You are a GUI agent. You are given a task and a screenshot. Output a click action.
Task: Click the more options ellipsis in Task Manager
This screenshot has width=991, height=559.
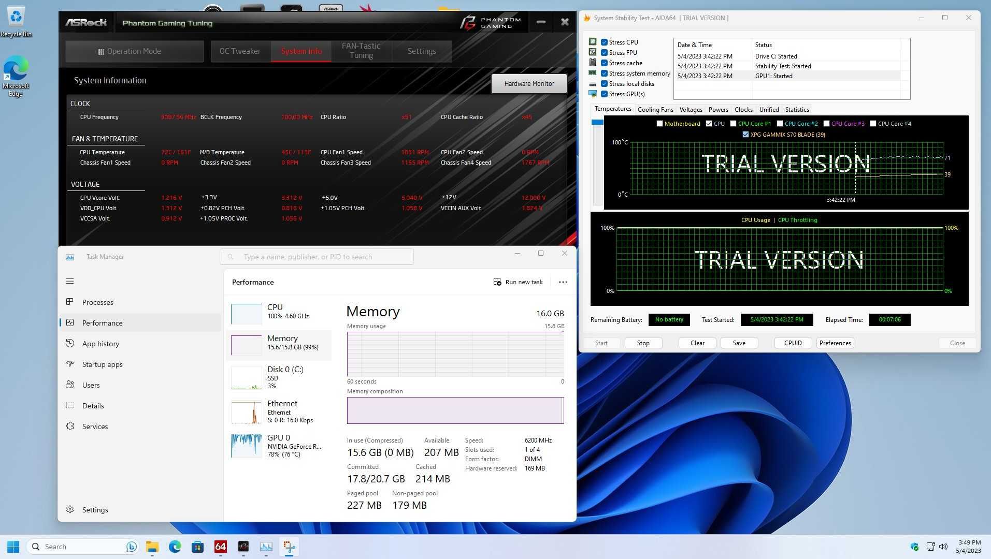[563, 282]
